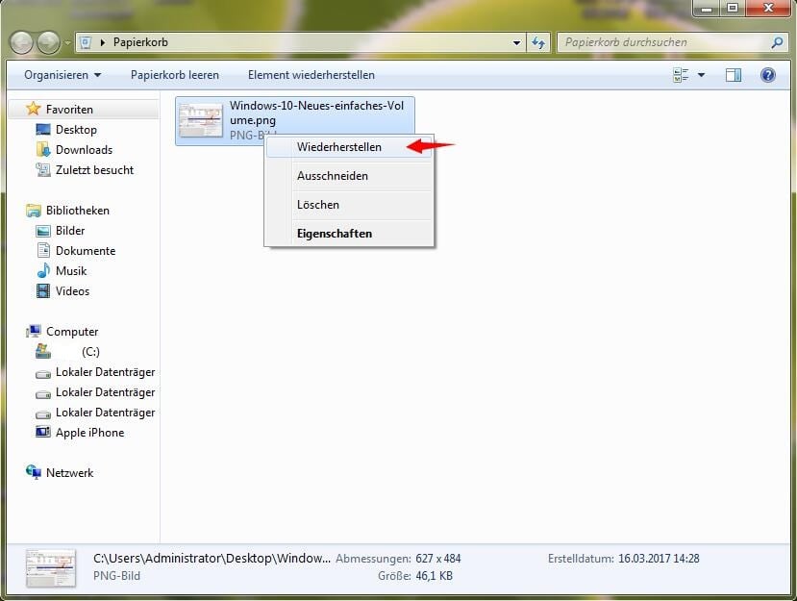Toggle the preview pane icon
The height and width of the screenshot is (601, 797).
pyautogui.click(x=734, y=75)
